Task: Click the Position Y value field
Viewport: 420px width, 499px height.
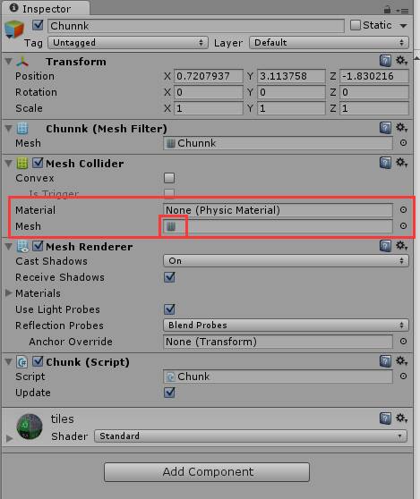Action: pos(291,76)
